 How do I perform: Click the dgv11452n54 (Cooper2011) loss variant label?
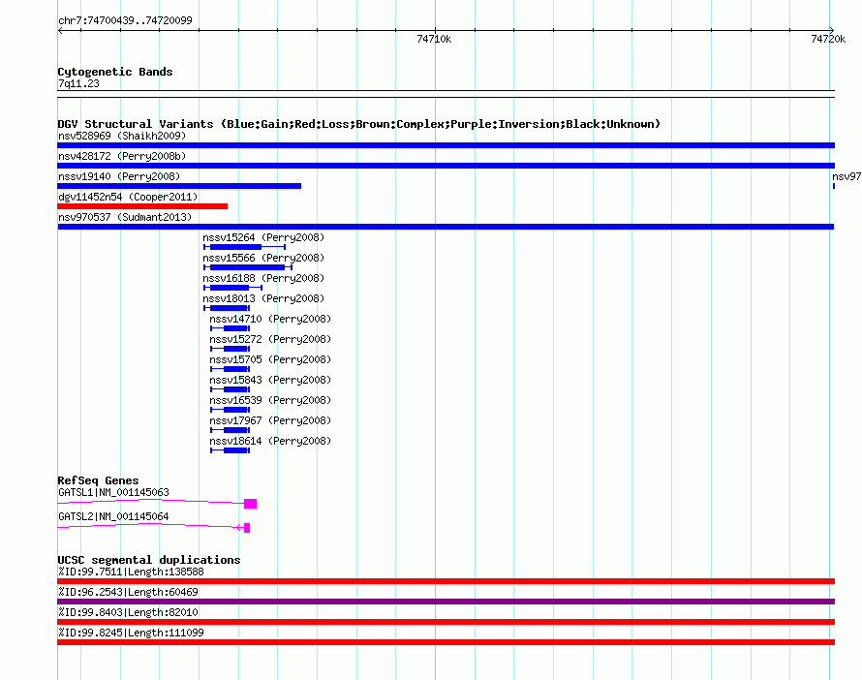[128, 197]
